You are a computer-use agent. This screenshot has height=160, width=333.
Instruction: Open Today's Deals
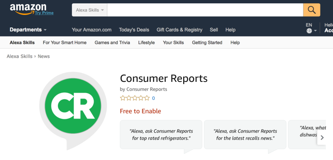click(x=134, y=30)
